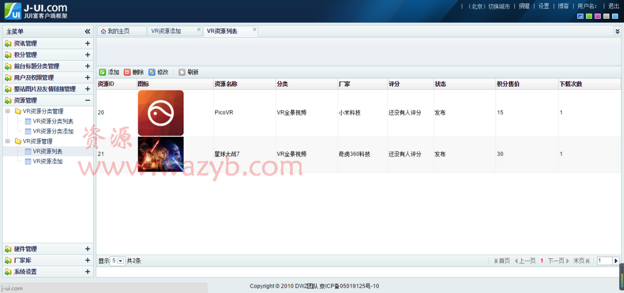The width and height of the screenshot is (624, 293).
Task: Collapse the VR资源管理 tree node
Action: [x=7, y=141]
